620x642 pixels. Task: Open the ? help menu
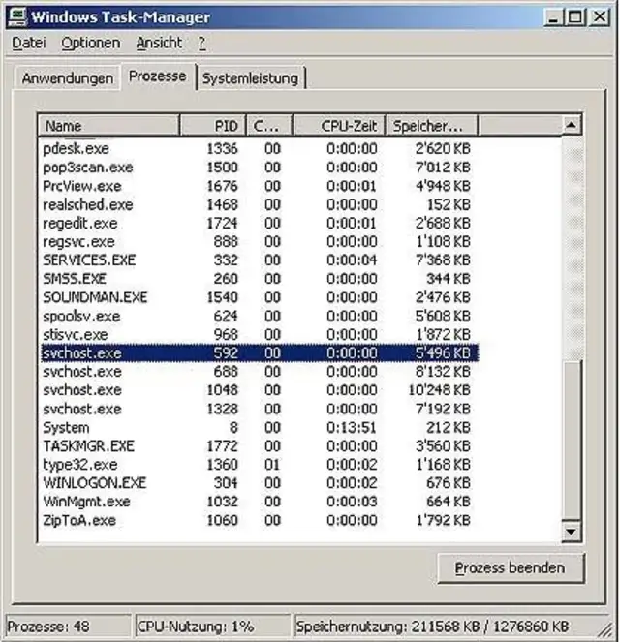pos(201,43)
